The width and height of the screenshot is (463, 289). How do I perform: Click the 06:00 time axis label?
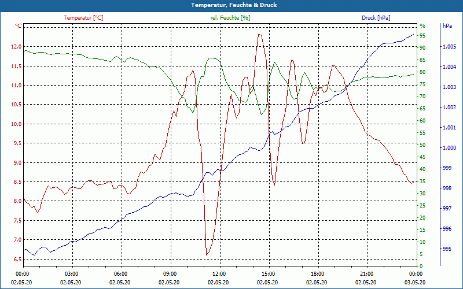pyautogui.click(x=122, y=273)
